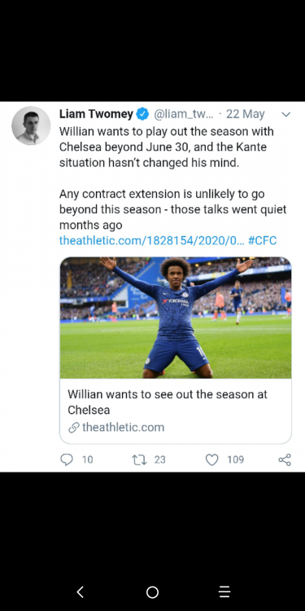The width and height of the screenshot is (305, 611).
Task: Tap the reply speech bubble icon
Action: [x=67, y=459]
